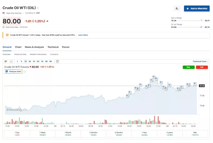The image size is (213, 143).
Task: Click the Learn More link
Action: click(x=83, y=35)
